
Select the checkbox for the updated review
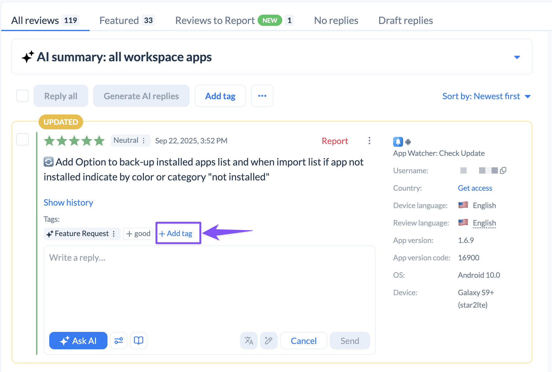click(22, 139)
